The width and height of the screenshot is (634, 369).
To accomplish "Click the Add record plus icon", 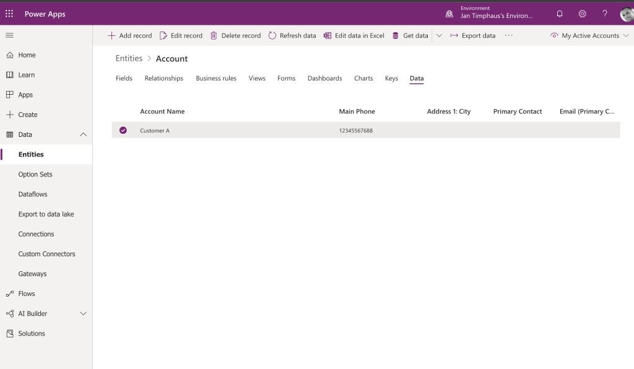I will pos(111,35).
